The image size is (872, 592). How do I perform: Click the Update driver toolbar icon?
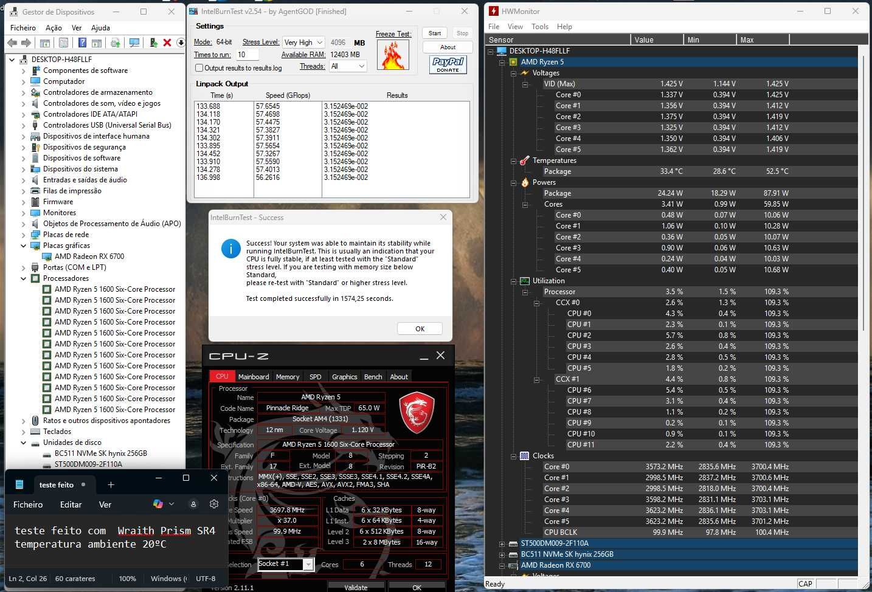tap(115, 43)
